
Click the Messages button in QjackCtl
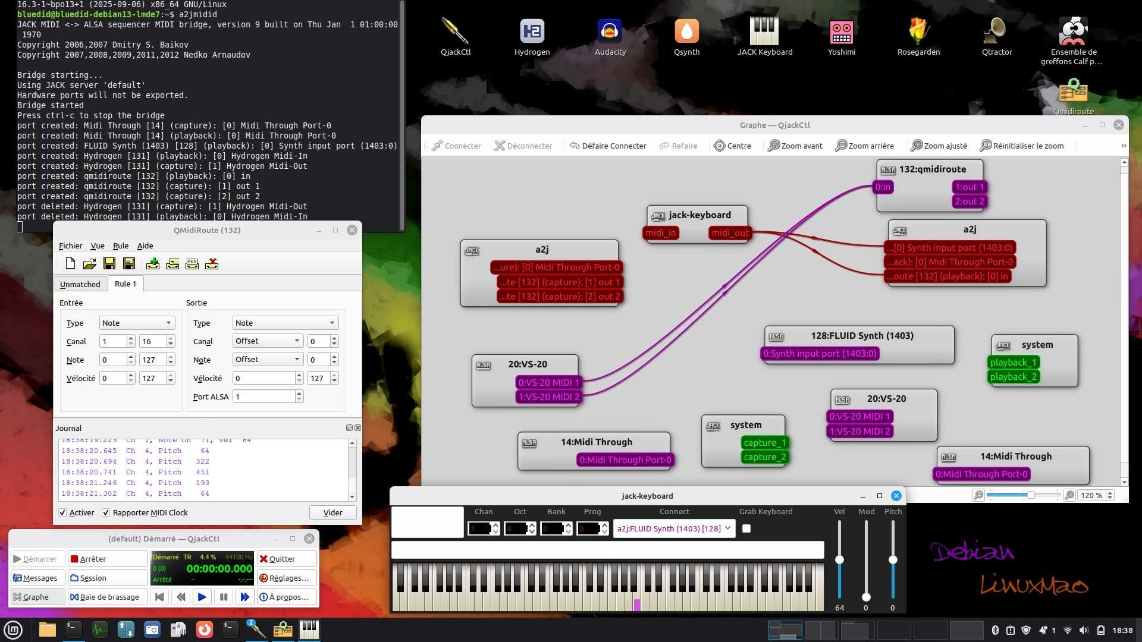tap(37, 578)
